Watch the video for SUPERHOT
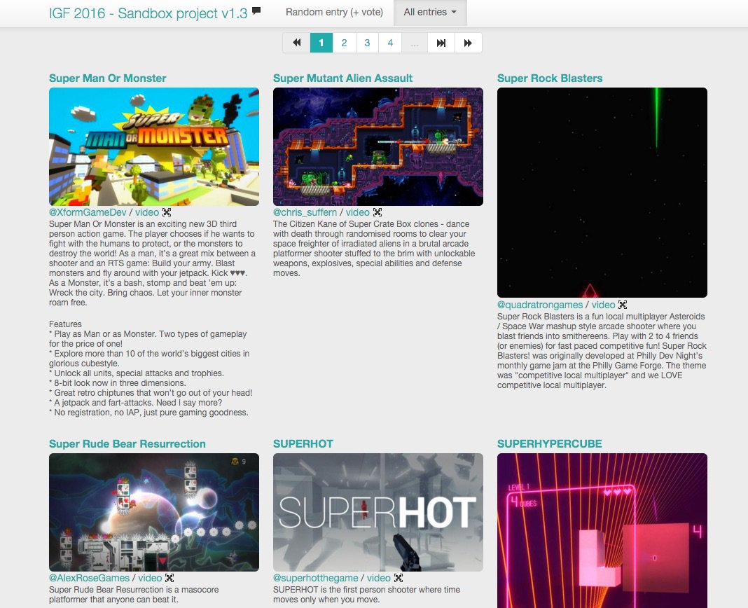The height and width of the screenshot is (608, 748). 379,578
